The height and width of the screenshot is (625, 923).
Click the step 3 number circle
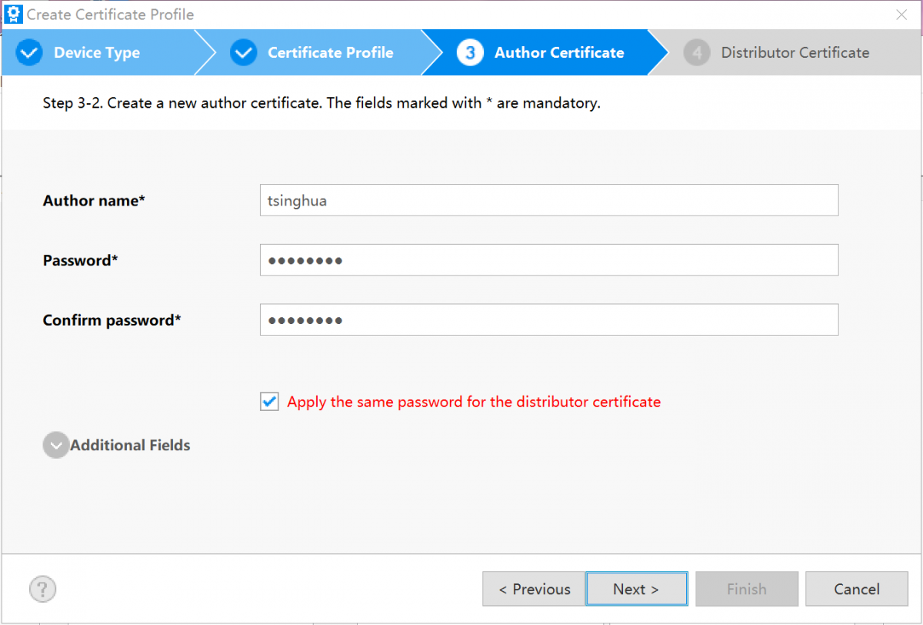[x=470, y=52]
